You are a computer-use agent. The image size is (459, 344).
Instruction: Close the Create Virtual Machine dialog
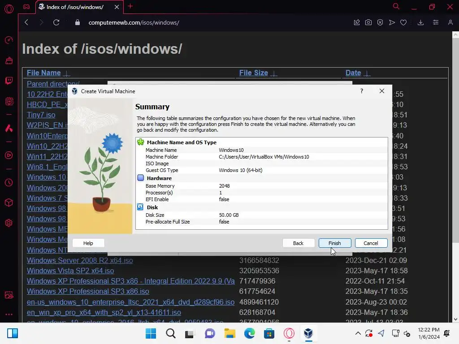[x=382, y=91]
